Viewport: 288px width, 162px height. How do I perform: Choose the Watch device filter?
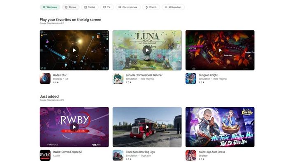coord(151,7)
